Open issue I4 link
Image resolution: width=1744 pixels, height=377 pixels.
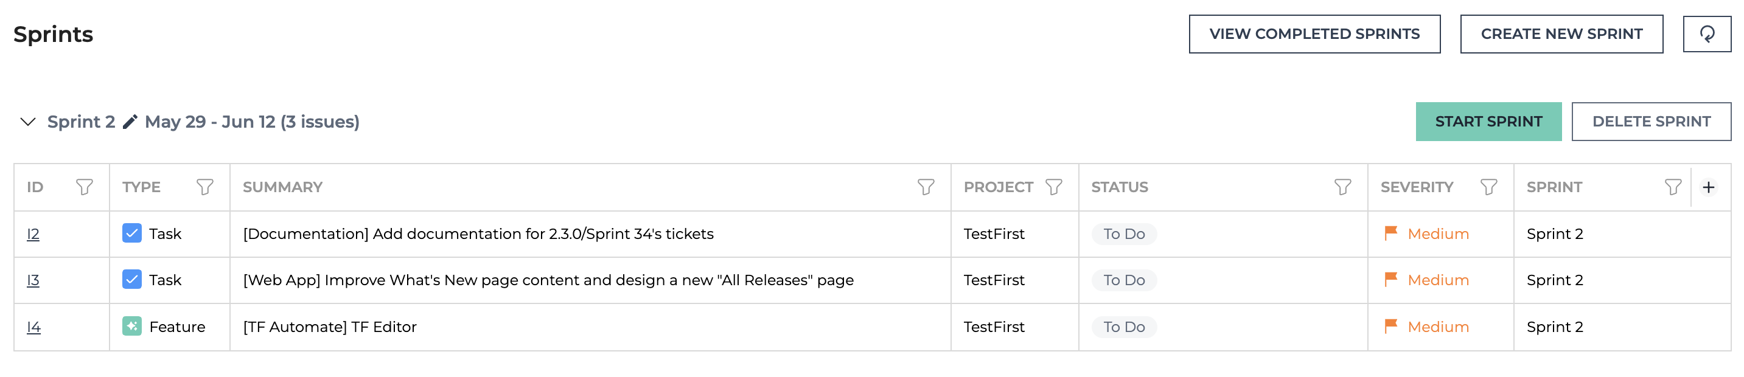click(x=34, y=327)
